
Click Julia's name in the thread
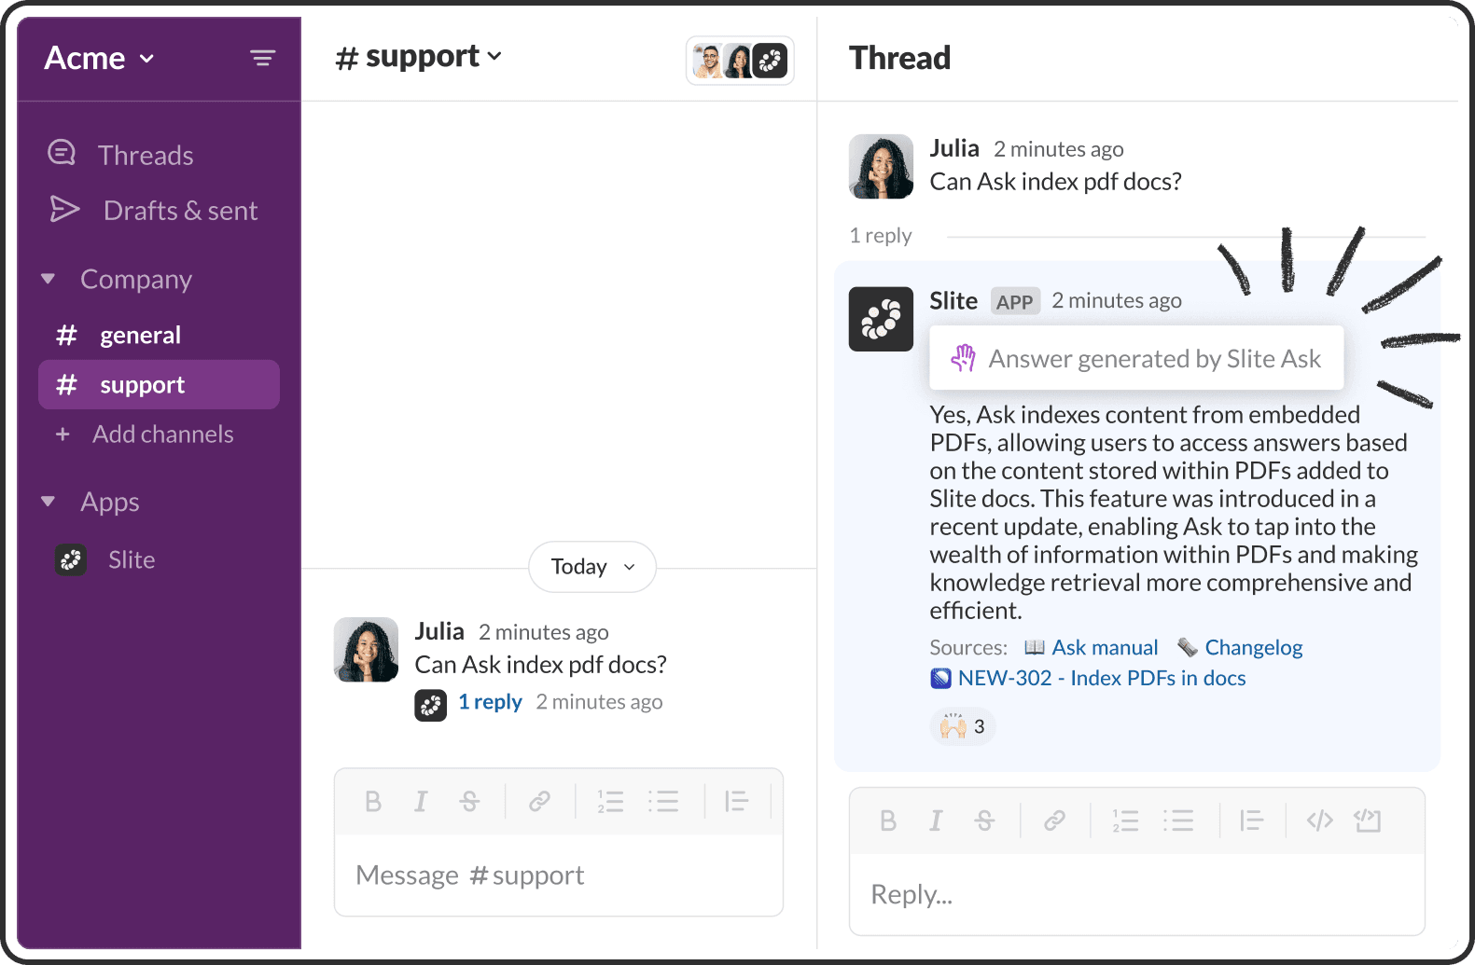pyautogui.click(x=954, y=148)
